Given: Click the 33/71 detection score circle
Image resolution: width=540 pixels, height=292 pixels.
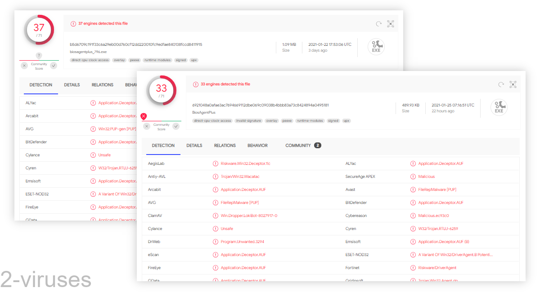Looking at the screenshot, I should click(x=162, y=90).
